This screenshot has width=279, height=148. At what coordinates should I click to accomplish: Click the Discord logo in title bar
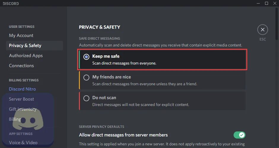click(11, 4)
